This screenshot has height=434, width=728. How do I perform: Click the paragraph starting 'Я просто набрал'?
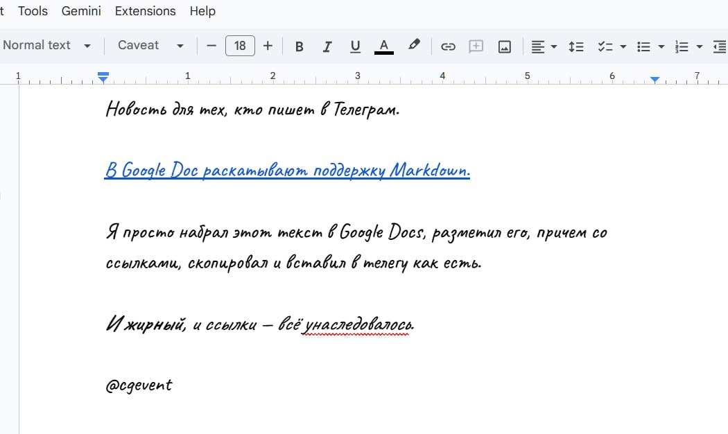pos(356,248)
